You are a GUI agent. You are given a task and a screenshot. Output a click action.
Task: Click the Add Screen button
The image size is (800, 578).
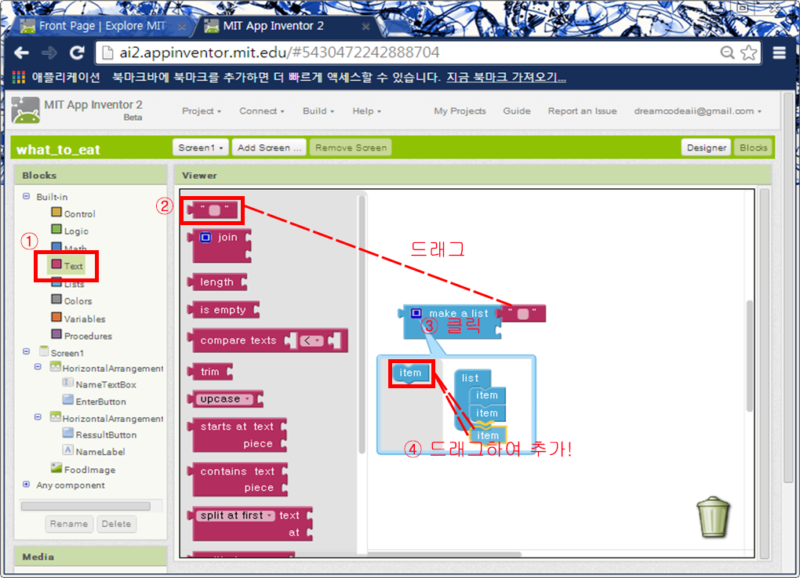point(269,147)
